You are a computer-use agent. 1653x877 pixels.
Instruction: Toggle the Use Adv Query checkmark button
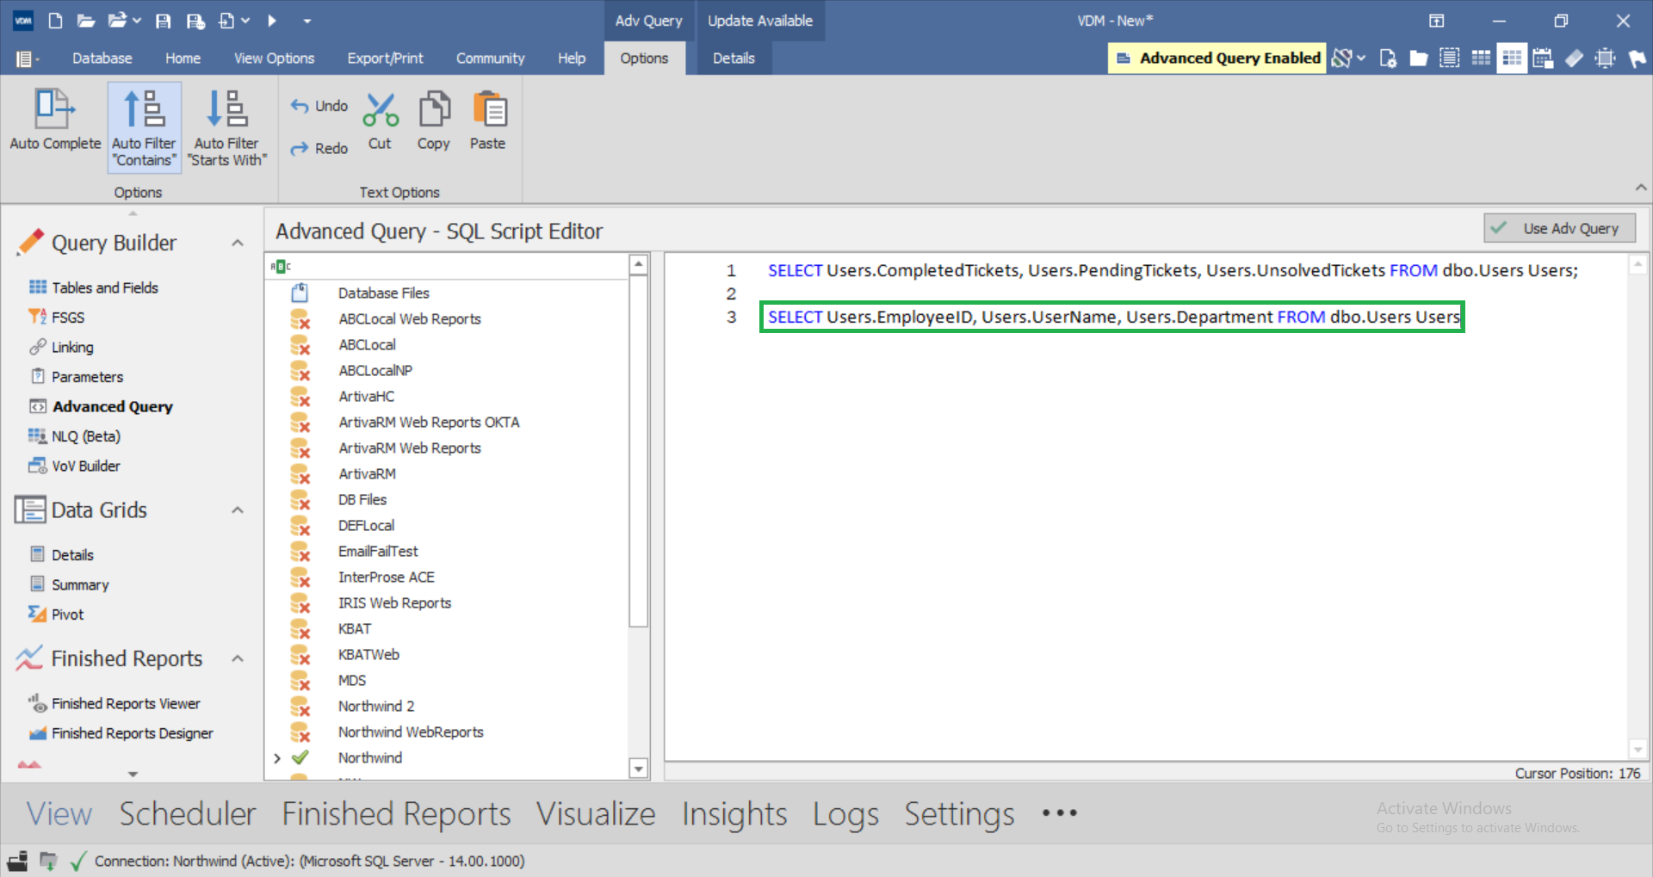click(x=1559, y=228)
